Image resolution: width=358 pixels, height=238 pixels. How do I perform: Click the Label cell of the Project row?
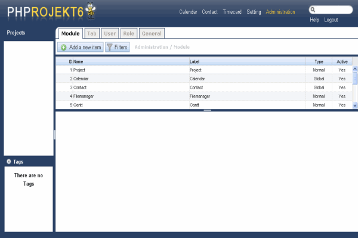(x=248, y=70)
